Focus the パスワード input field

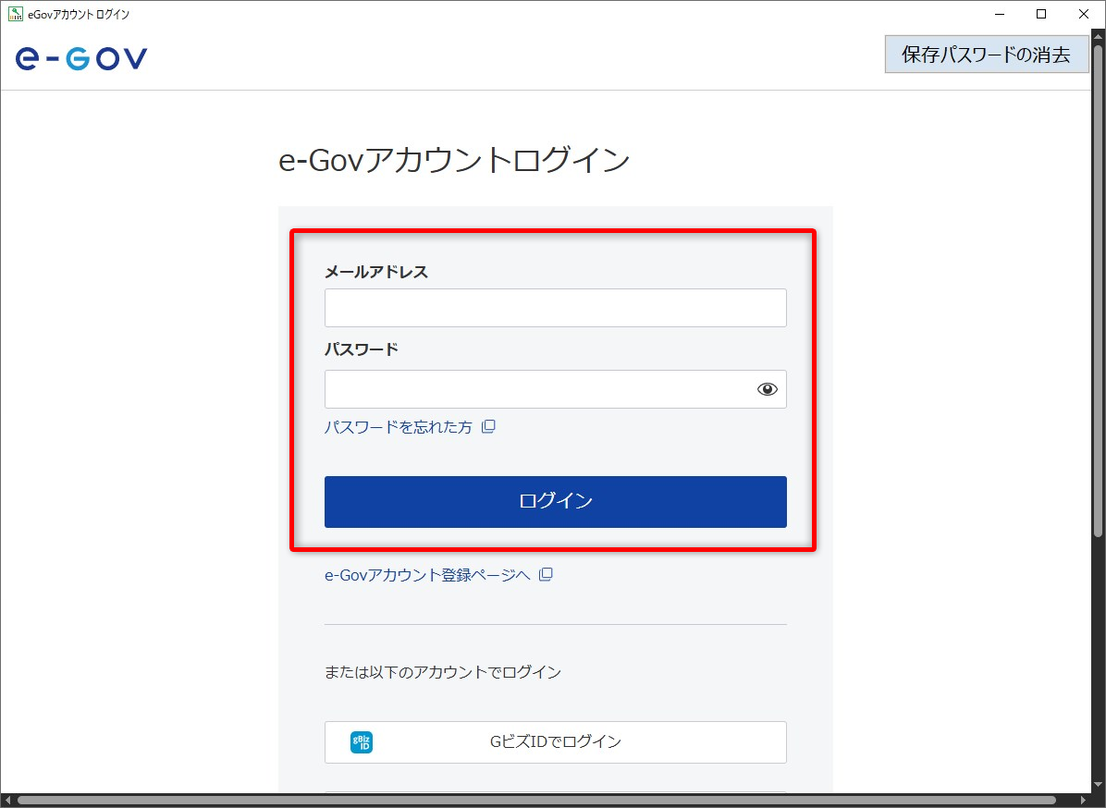[538, 389]
